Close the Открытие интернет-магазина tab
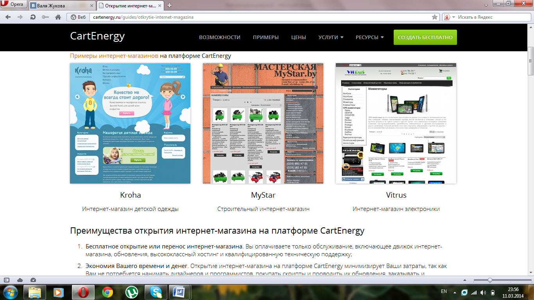534x300 pixels. (159, 5)
